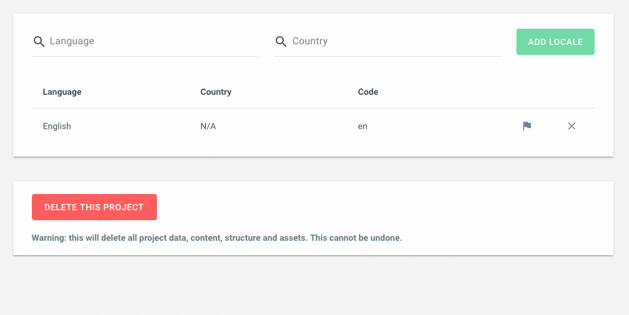Set English as default using the flag icon

tap(527, 126)
